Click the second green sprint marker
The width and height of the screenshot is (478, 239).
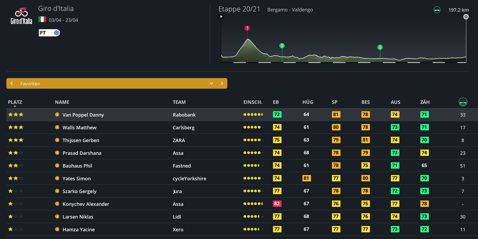click(x=380, y=47)
